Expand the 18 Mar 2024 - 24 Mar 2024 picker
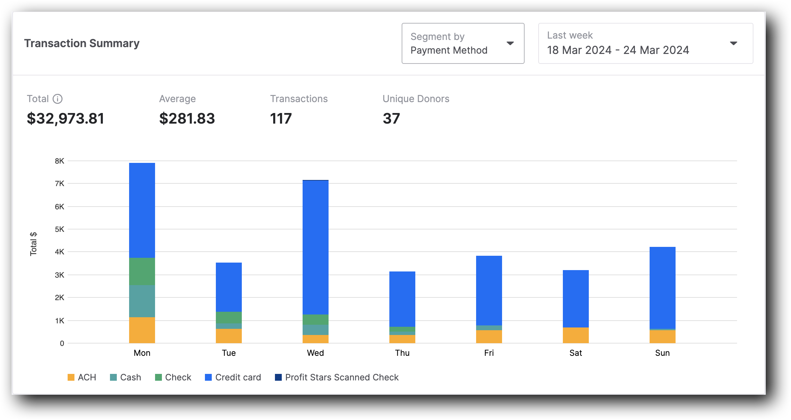This screenshot has height=420, width=791. (x=646, y=50)
